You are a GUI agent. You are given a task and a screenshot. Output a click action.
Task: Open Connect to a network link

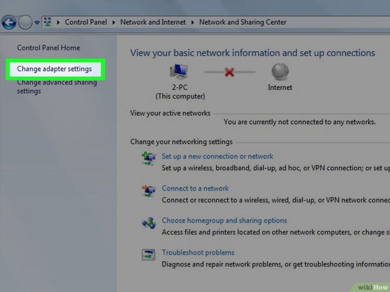point(195,188)
